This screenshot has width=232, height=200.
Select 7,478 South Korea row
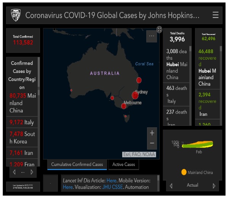pyautogui.click(x=22, y=138)
